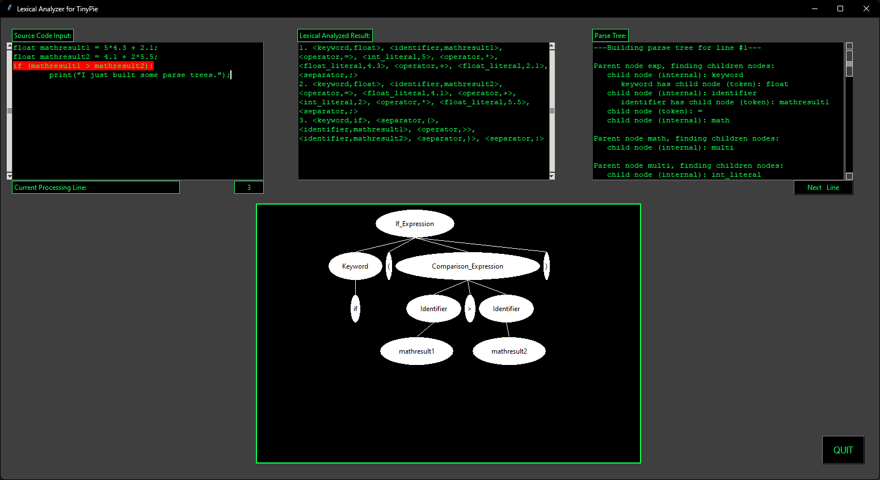
Task: Click the 'if' leaf node
Action: 355,309
